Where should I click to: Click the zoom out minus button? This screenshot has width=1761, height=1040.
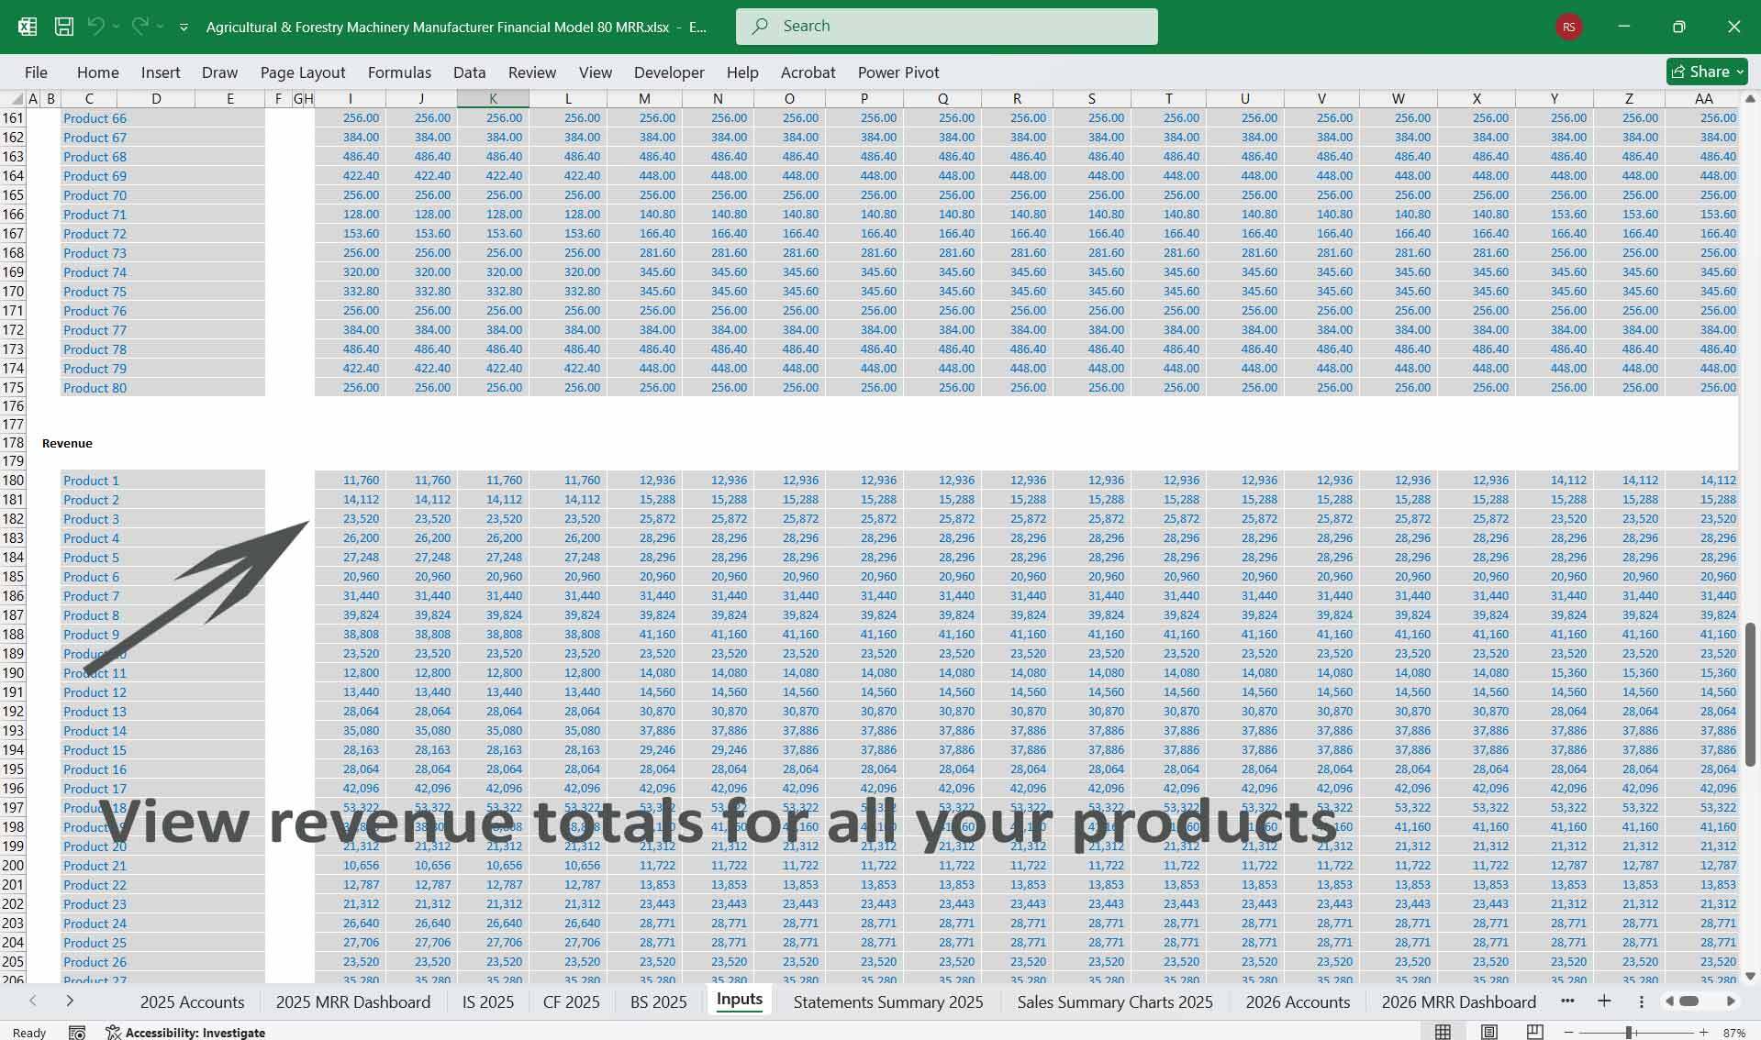pos(1568,1033)
